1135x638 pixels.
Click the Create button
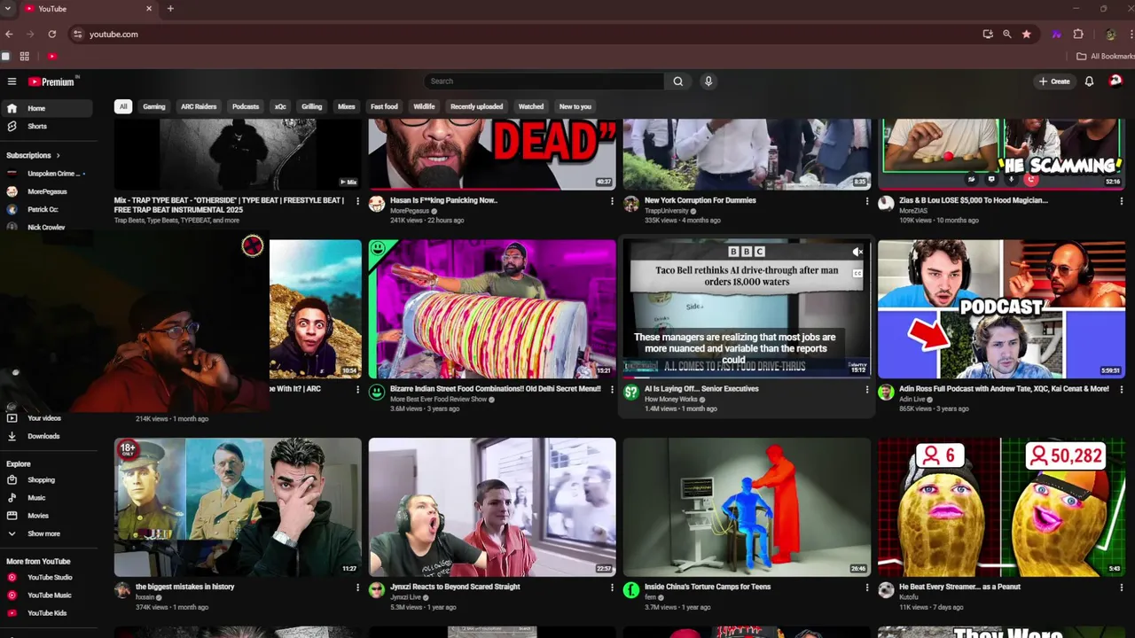pyautogui.click(x=1054, y=82)
